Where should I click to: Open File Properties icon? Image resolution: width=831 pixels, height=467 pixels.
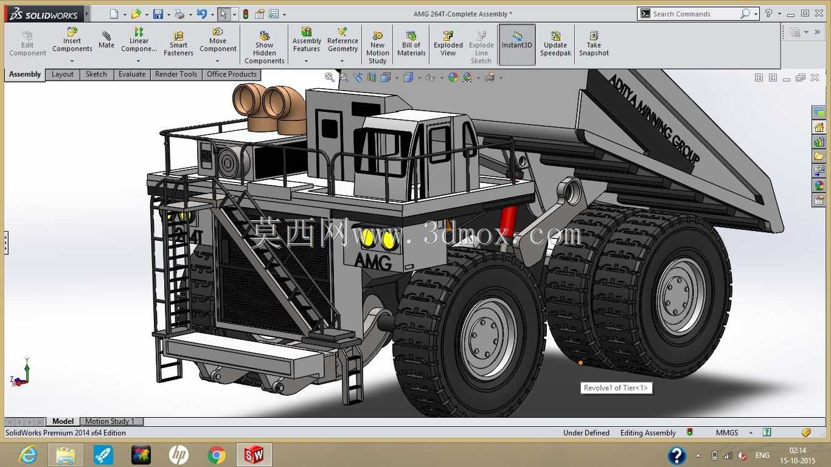(260, 14)
